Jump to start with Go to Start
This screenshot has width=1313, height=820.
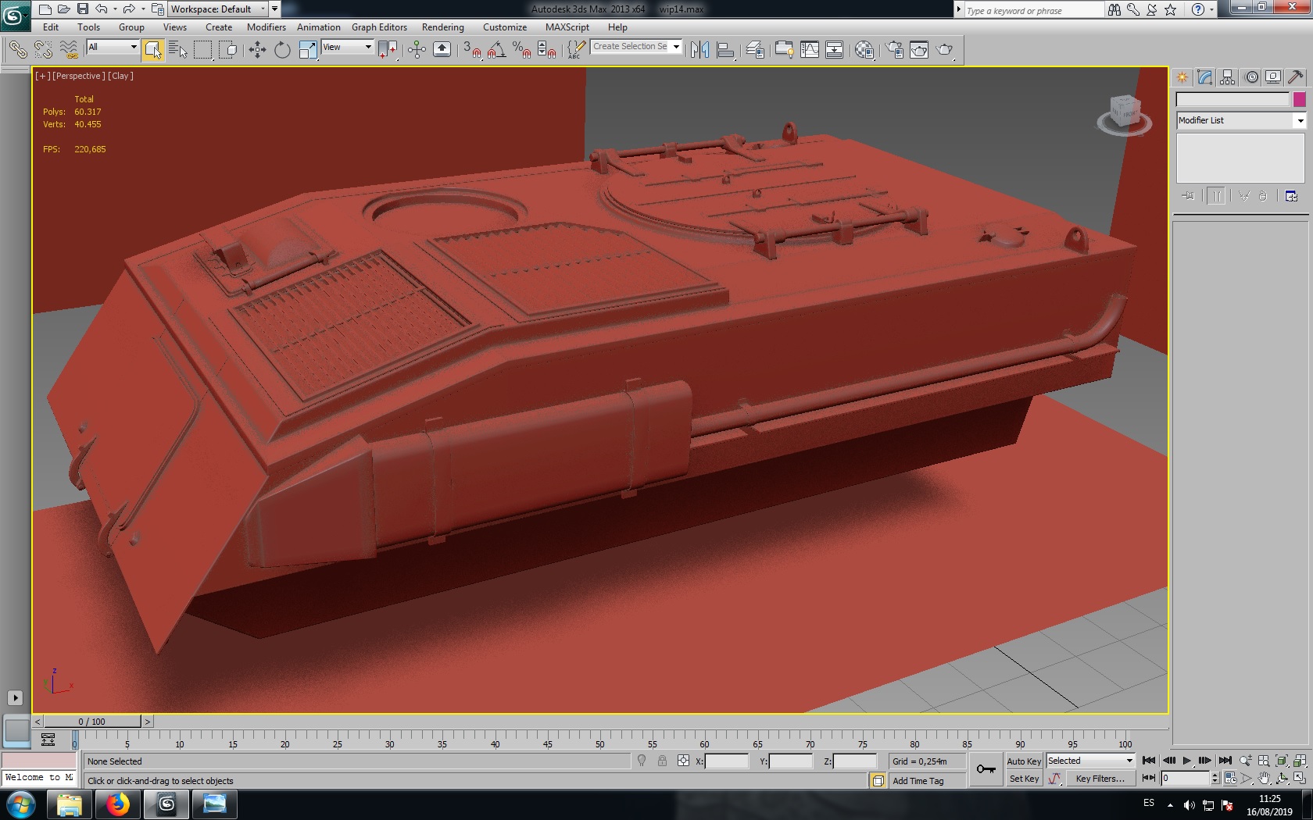tap(1149, 761)
